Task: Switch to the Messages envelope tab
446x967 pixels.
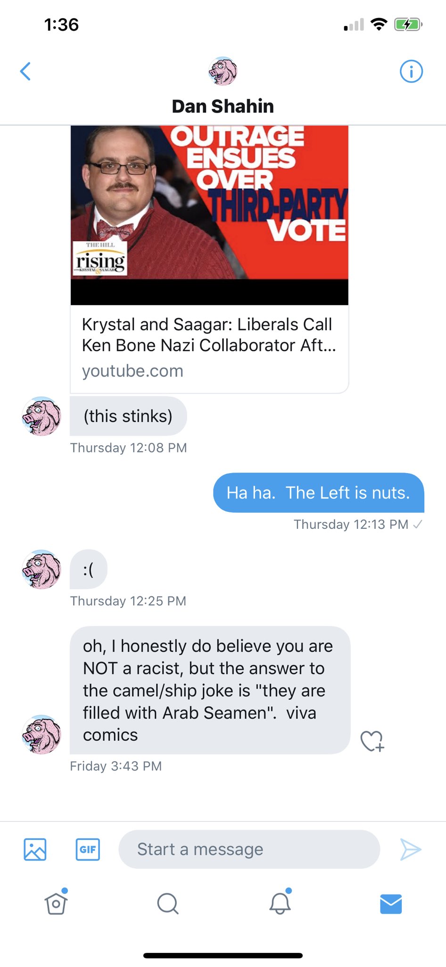Action: tap(391, 904)
